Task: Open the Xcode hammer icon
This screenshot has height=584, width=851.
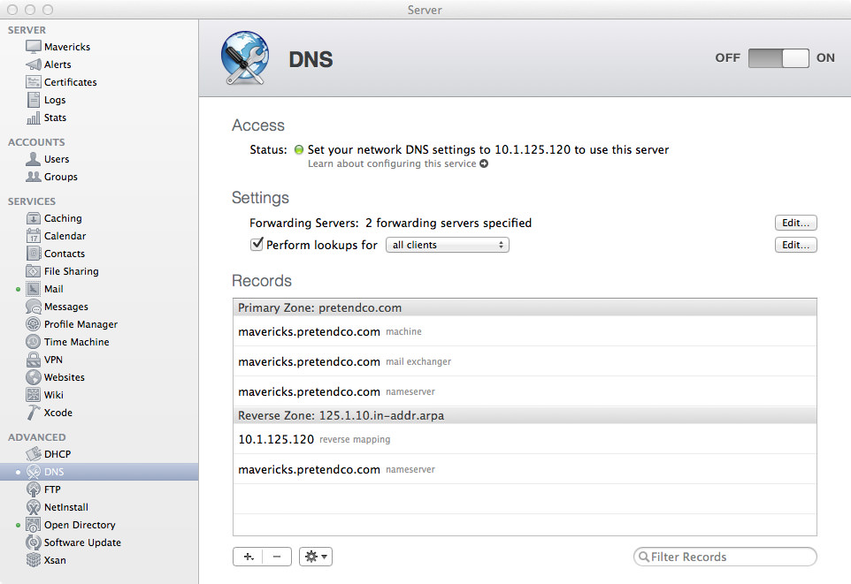Action: 33,413
